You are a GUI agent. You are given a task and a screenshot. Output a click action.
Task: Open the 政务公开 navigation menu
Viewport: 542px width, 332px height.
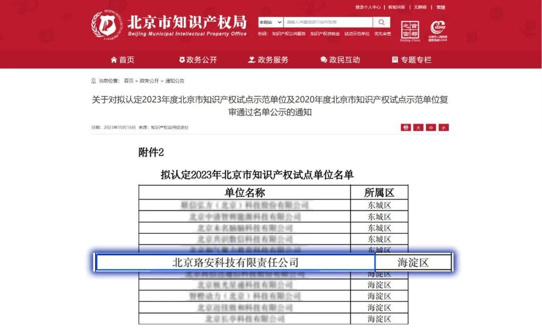tap(198, 60)
